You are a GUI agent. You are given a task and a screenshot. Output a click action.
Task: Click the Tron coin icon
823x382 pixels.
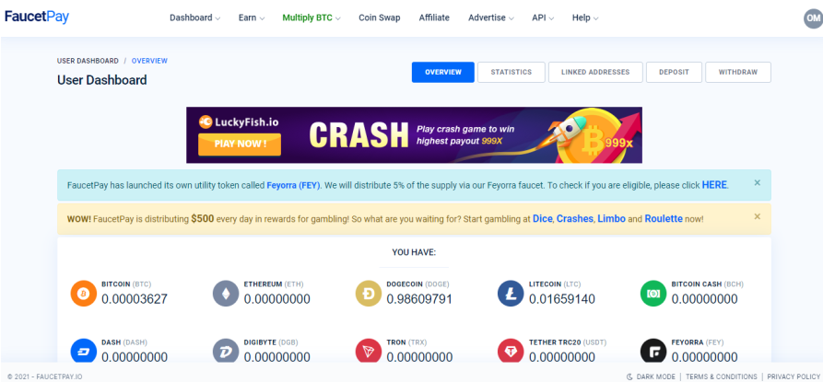click(369, 351)
